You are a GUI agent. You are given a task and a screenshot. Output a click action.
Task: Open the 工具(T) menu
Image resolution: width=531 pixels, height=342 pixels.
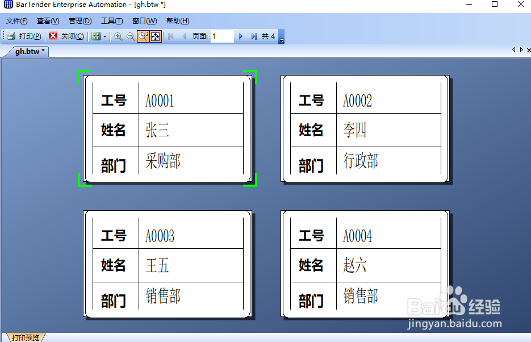(112, 21)
